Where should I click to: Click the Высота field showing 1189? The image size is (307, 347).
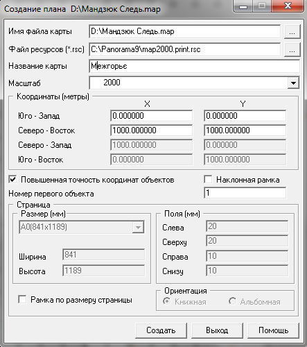103,271
